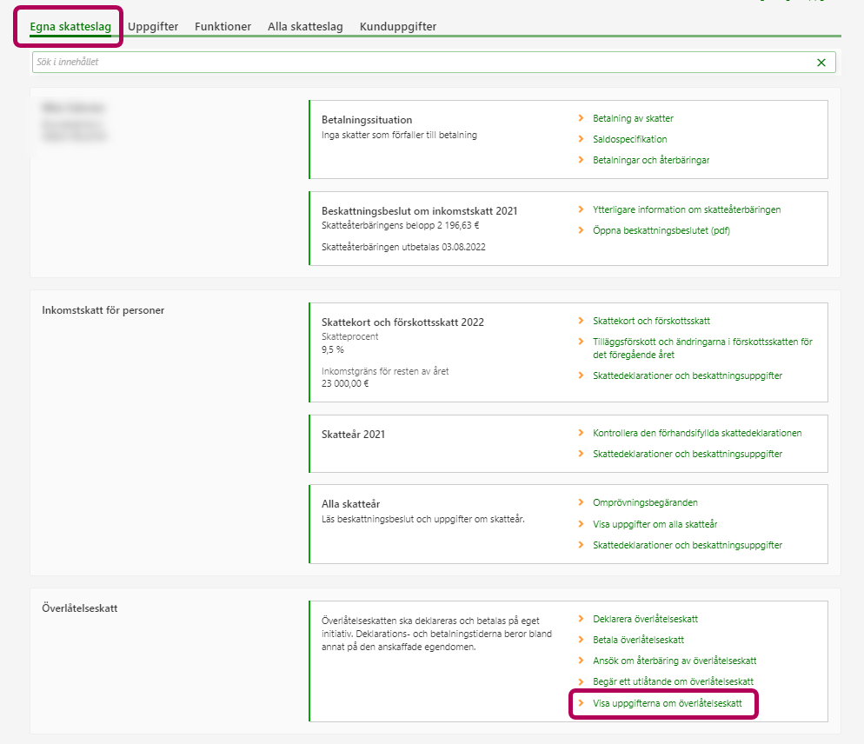Focus the Sök i innehållet search field

click(x=417, y=63)
